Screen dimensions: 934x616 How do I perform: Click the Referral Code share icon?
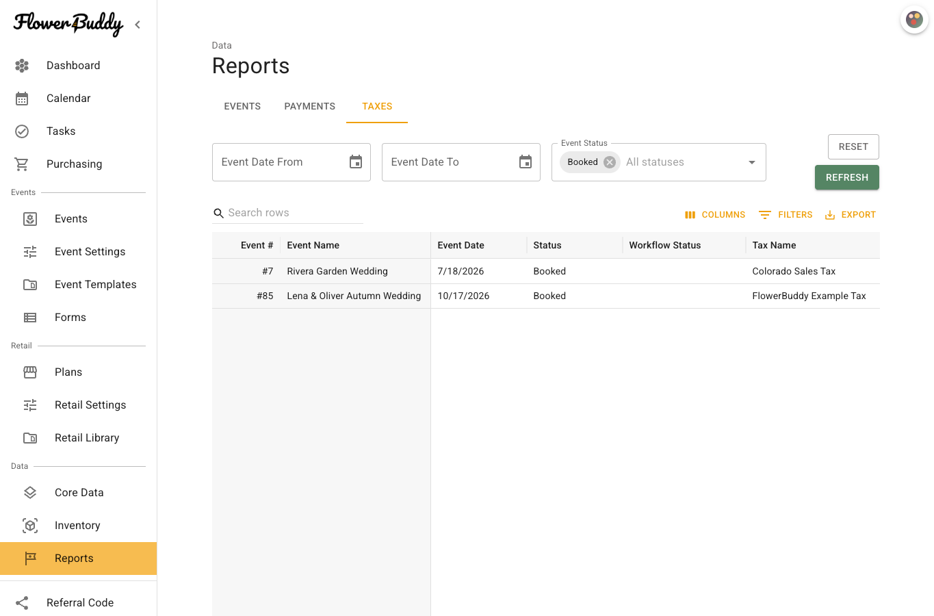(22, 603)
